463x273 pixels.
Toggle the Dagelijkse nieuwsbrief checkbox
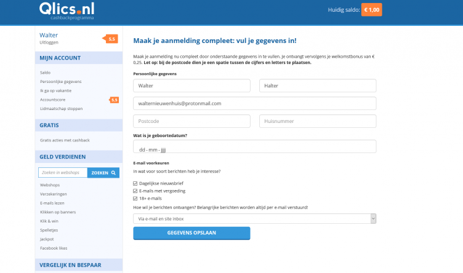pyautogui.click(x=135, y=183)
